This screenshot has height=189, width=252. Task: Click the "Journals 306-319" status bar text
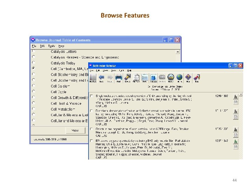(50, 139)
